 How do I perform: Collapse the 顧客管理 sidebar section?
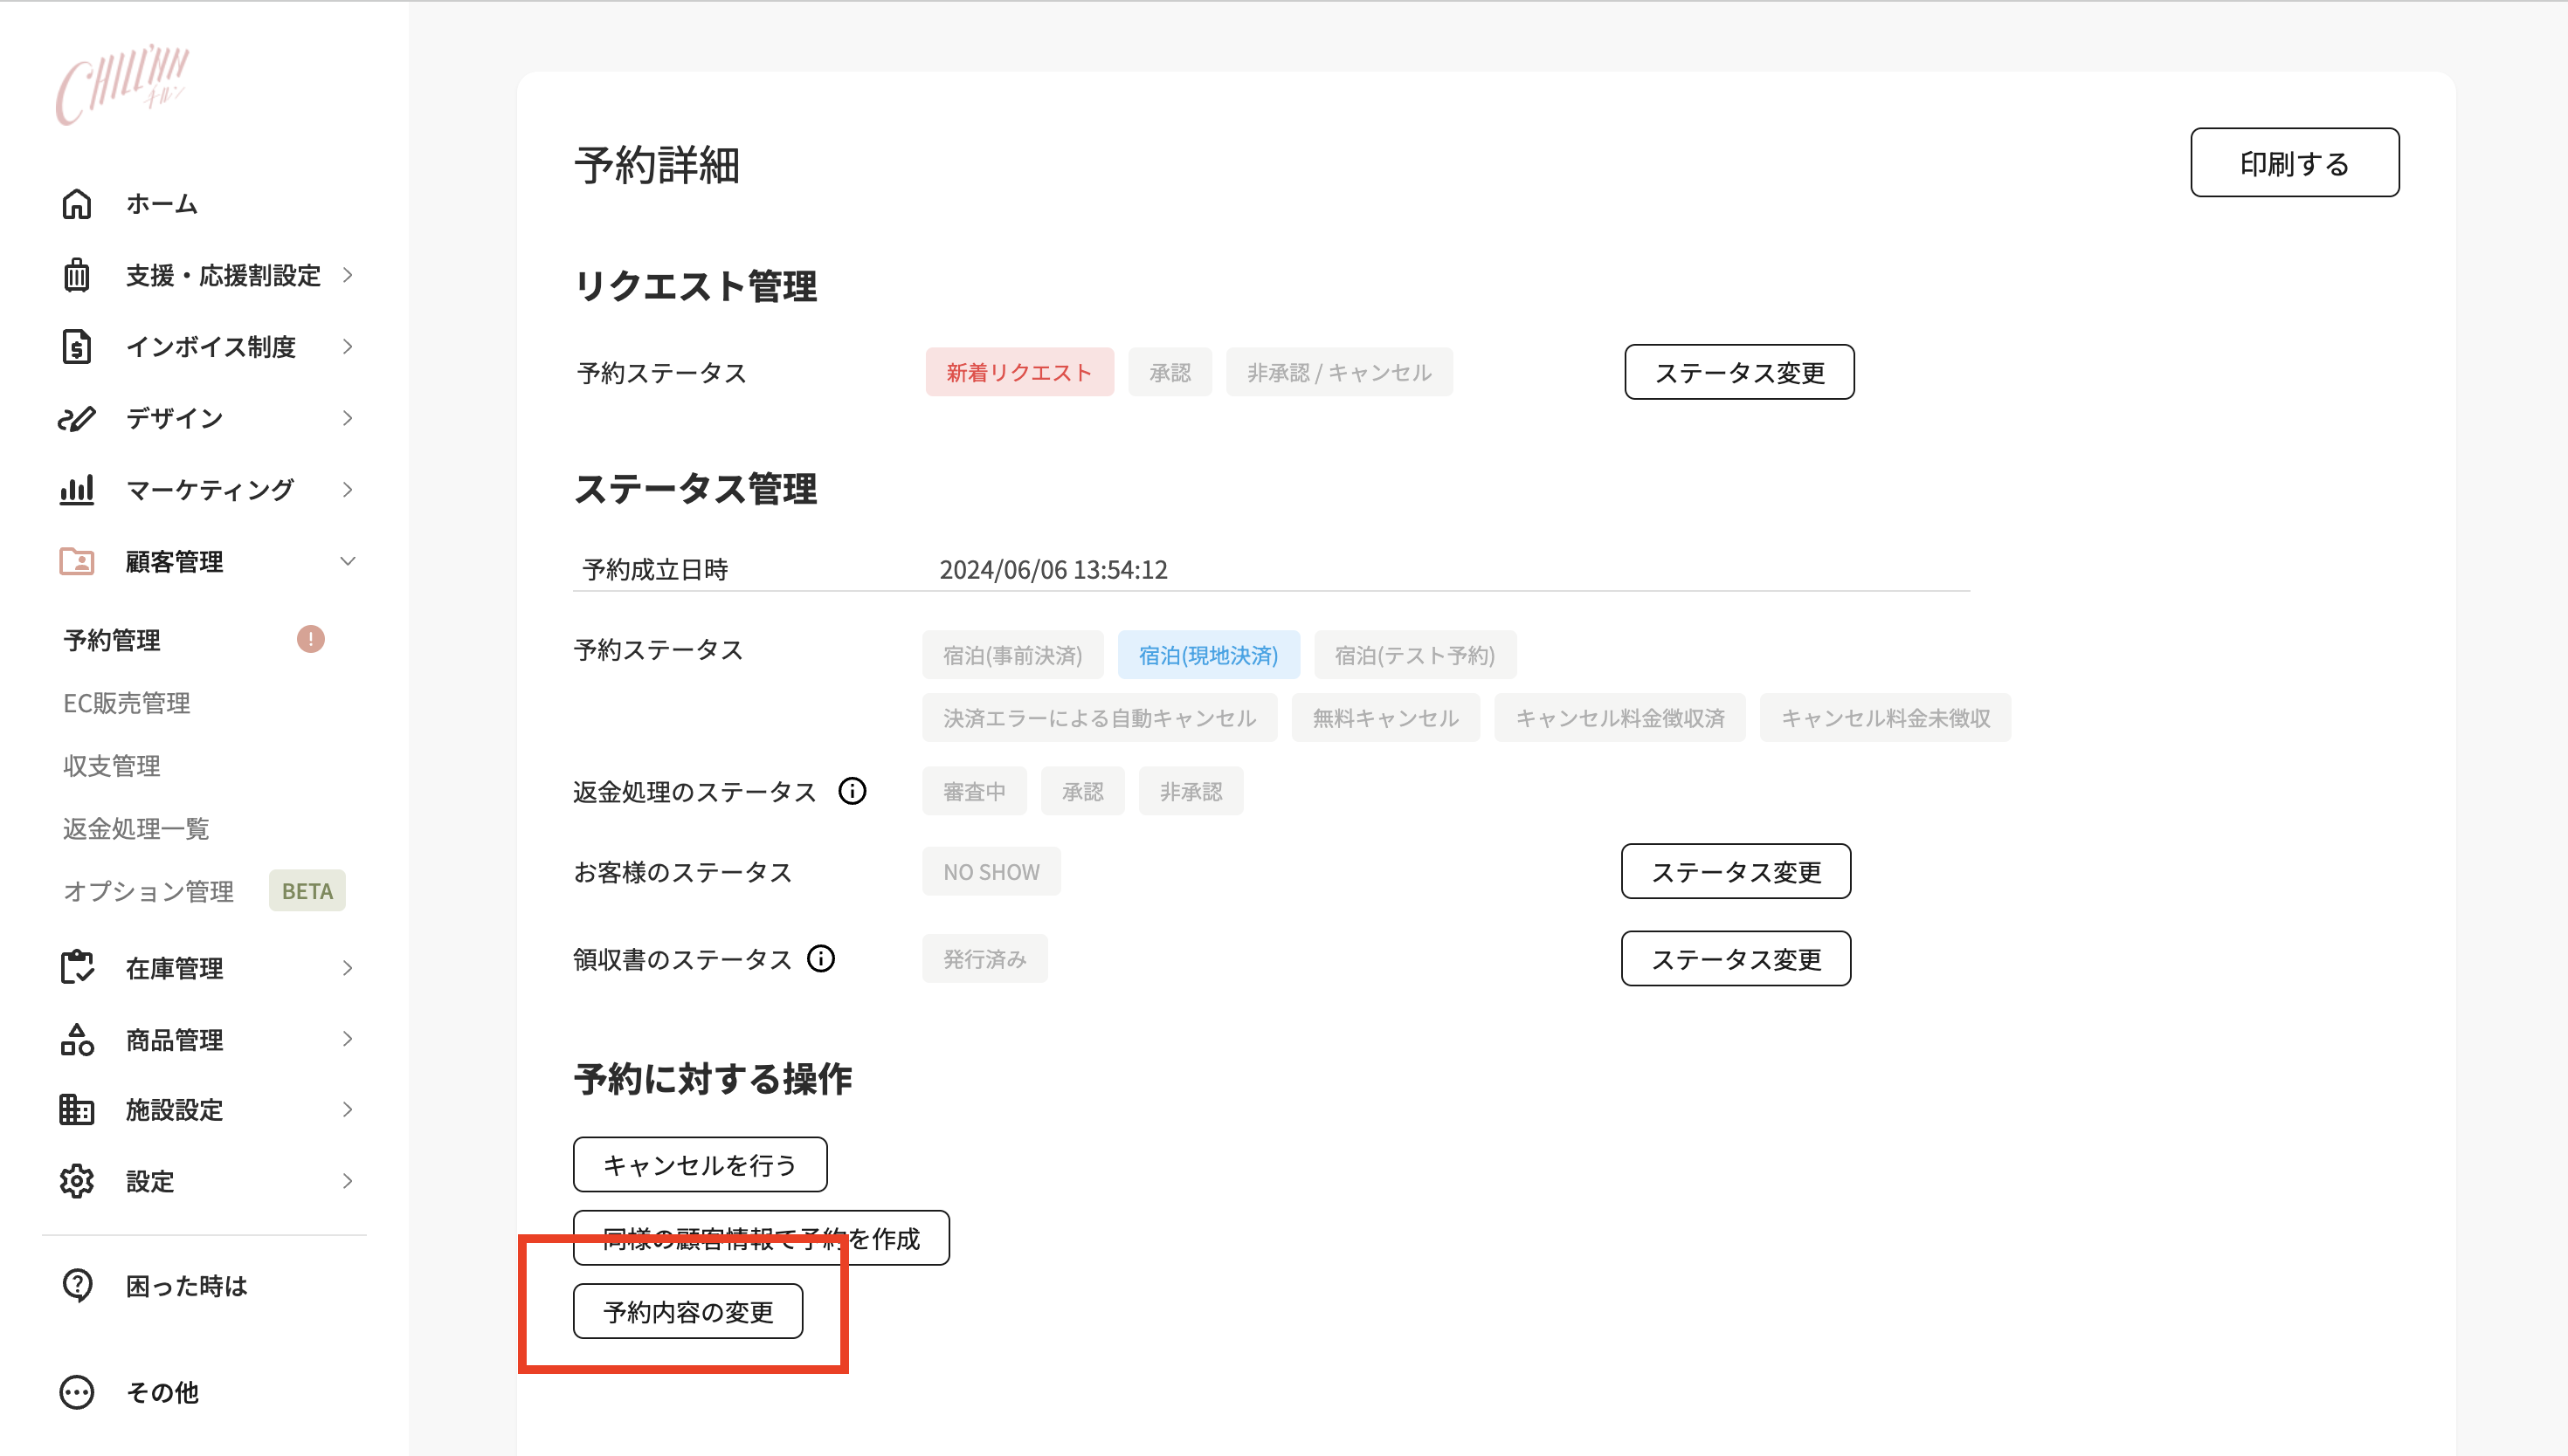click(x=349, y=561)
